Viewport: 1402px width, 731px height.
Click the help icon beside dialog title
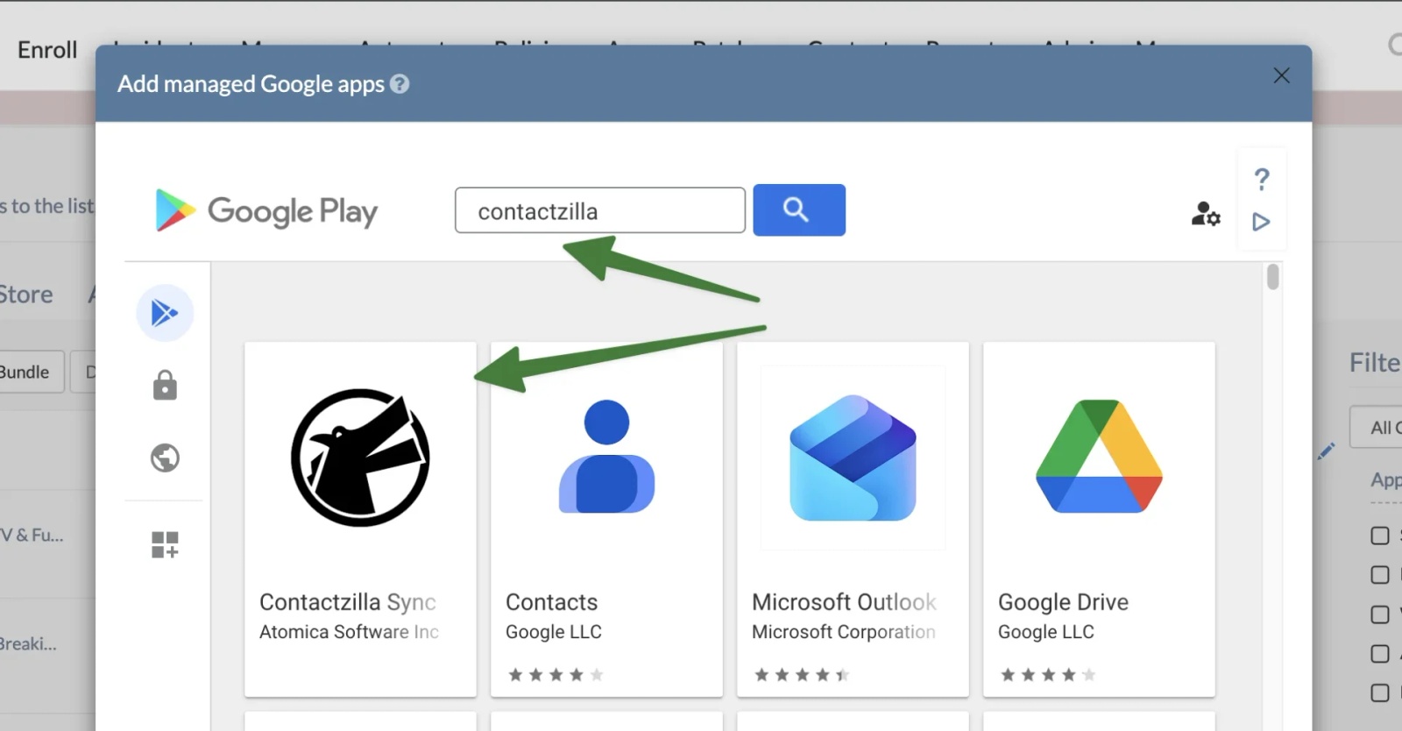(400, 84)
